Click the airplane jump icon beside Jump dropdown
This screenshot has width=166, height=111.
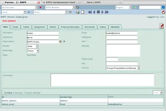28,12
